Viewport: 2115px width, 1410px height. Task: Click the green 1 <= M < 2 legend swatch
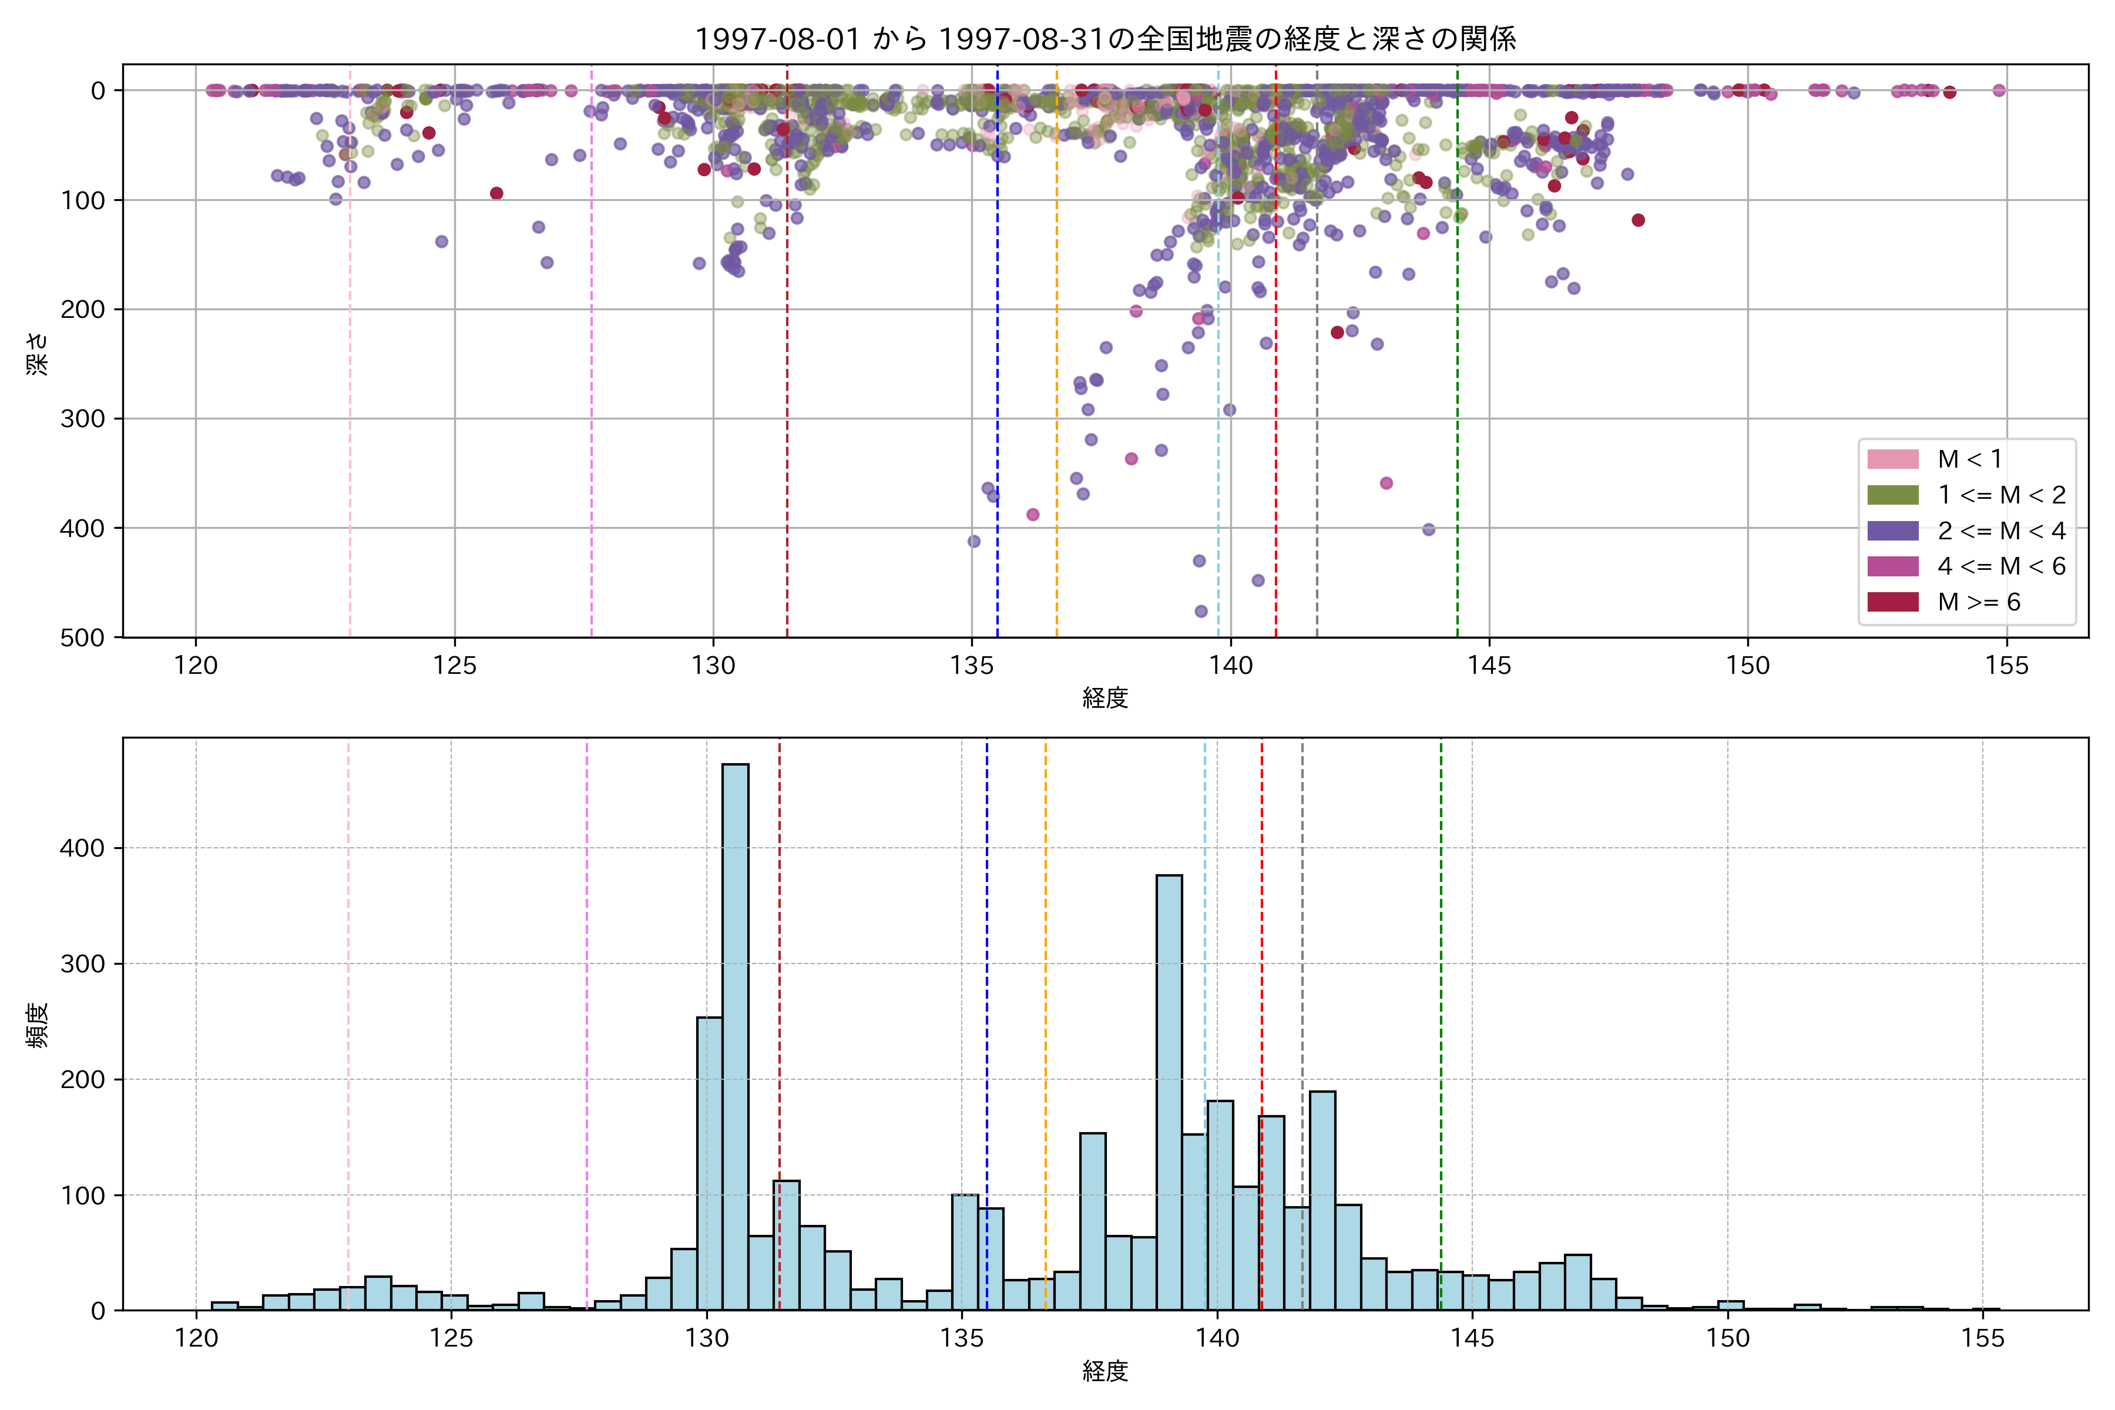(x=1893, y=495)
